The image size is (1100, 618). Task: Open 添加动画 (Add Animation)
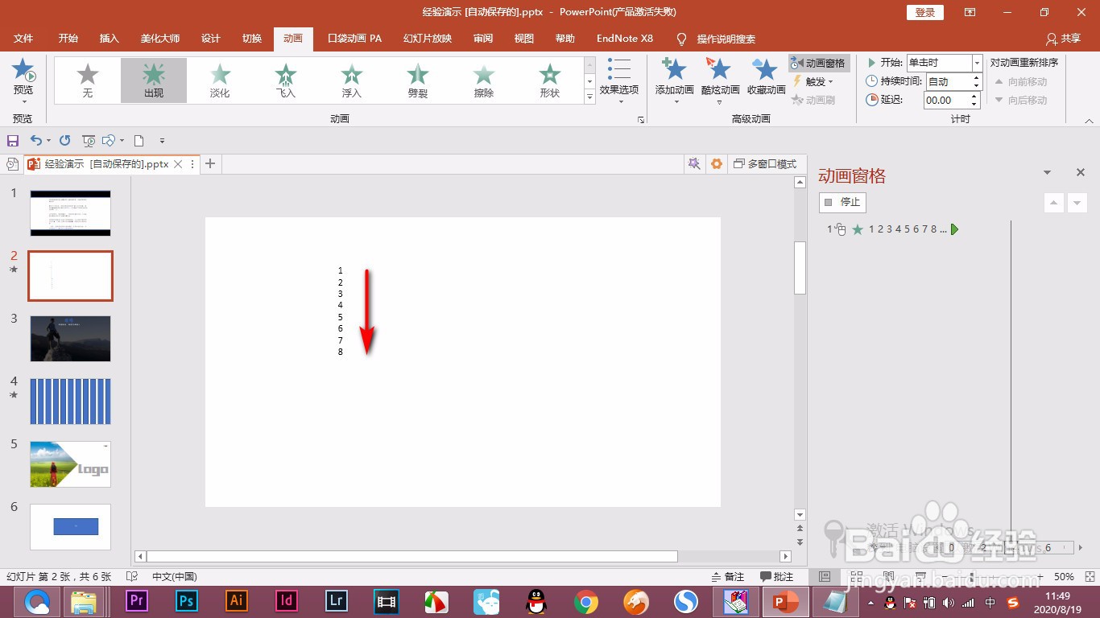(673, 80)
